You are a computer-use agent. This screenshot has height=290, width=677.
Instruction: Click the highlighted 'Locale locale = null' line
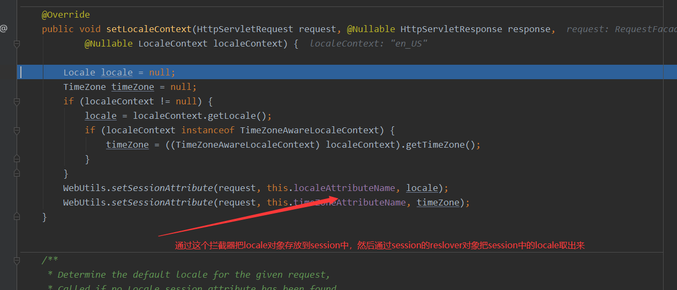119,72
